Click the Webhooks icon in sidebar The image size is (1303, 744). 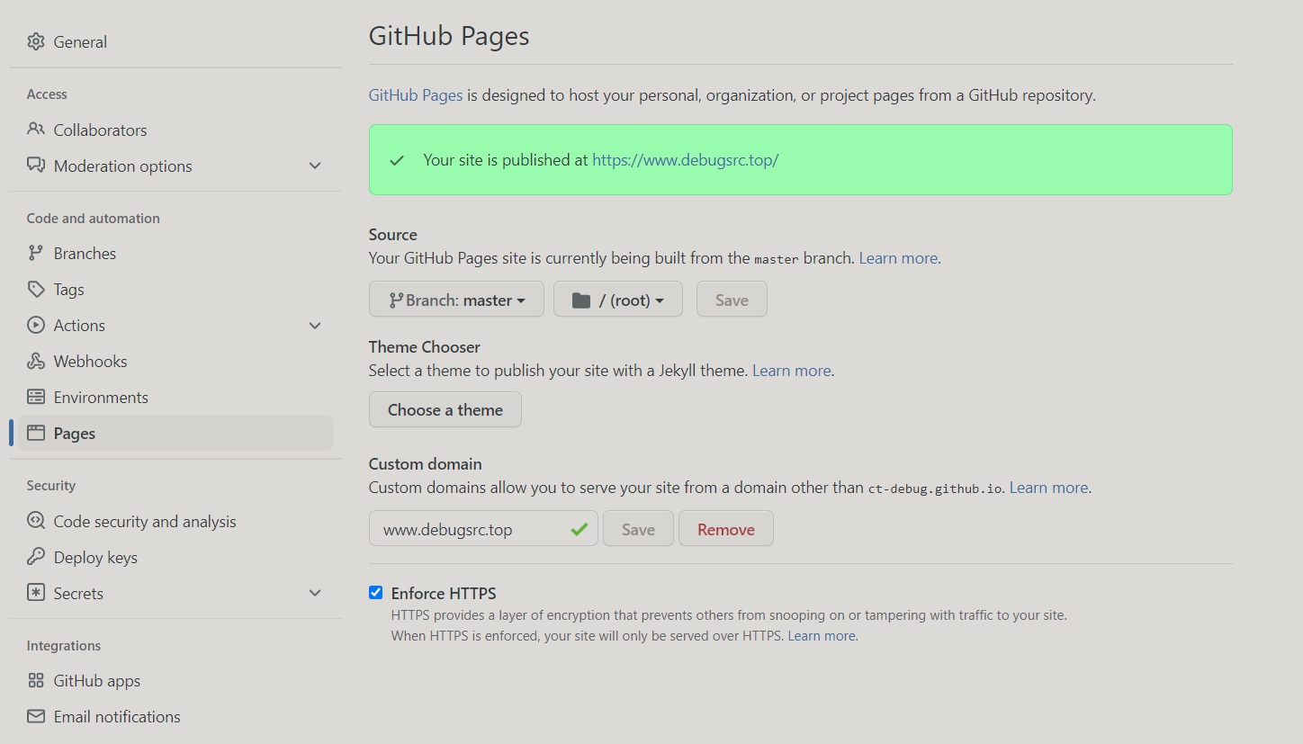click(36, 362)
